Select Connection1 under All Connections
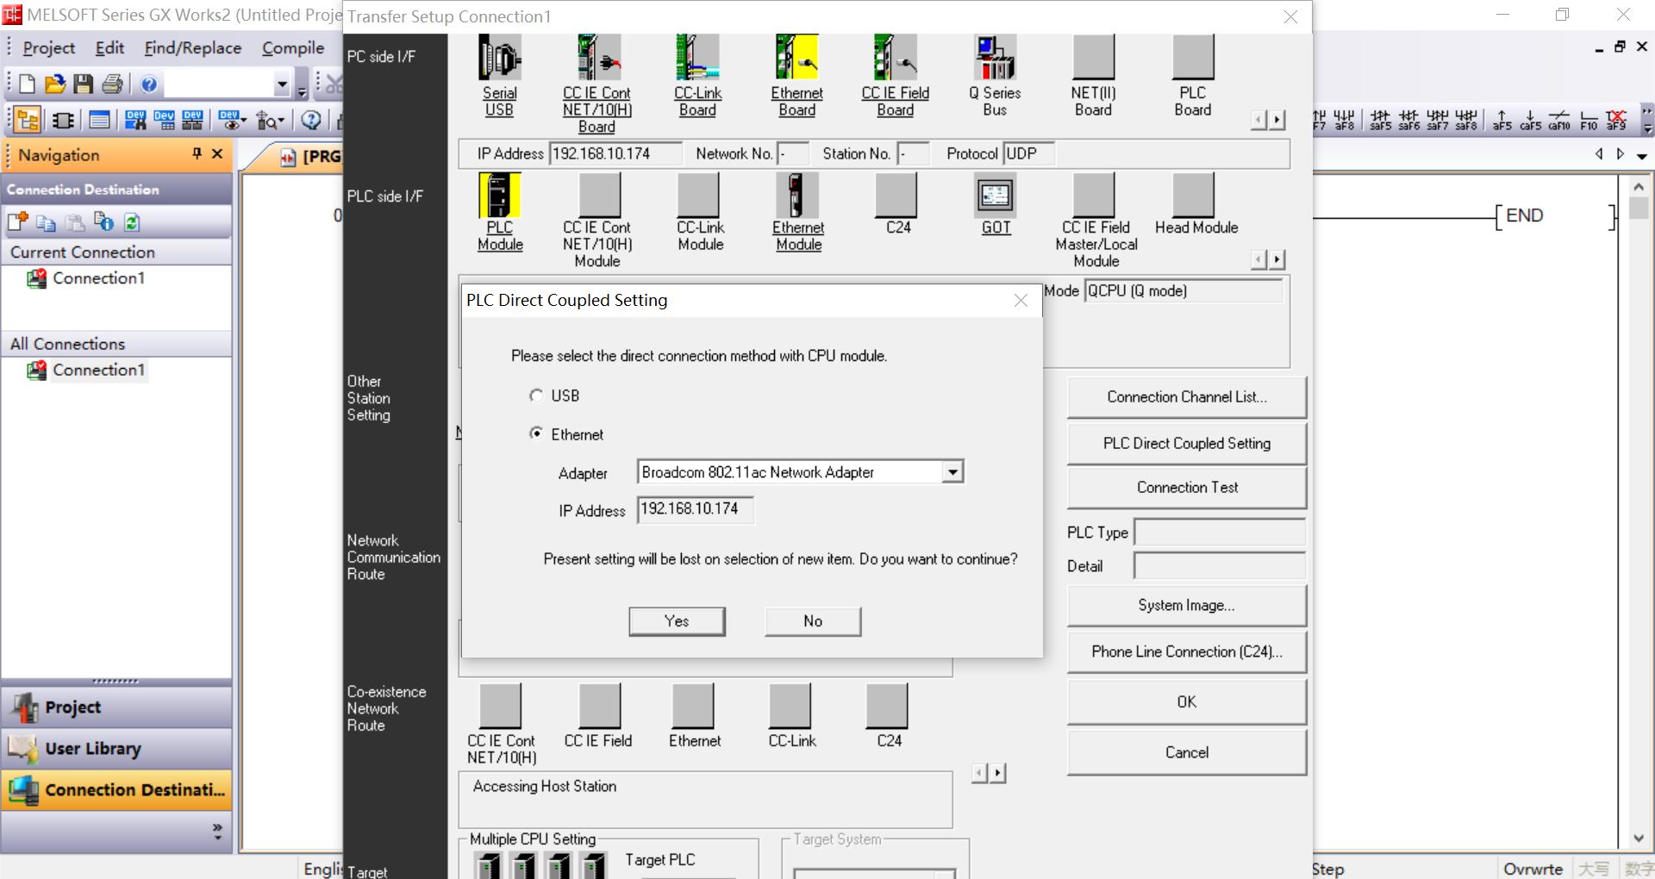 [x=98, y=370]
